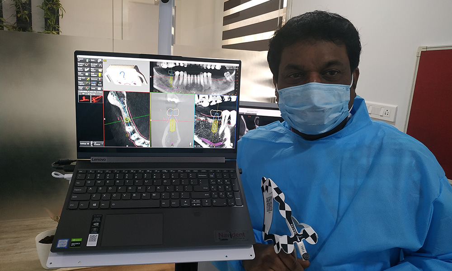Image resolution: width=452 pixels, height=271 pixels.
Task: Select the Trace Nerves tool
Action: (84, 70)
